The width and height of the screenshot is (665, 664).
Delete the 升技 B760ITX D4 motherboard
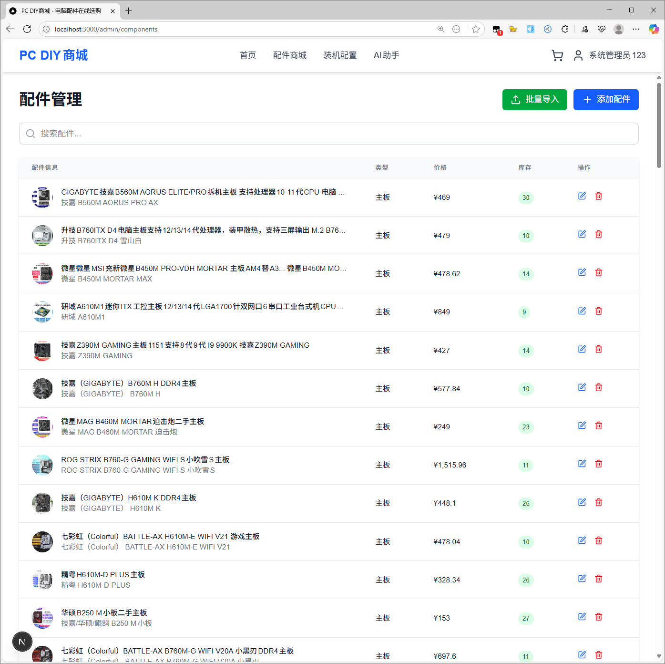pyautogui.click(x=599, y=234)
